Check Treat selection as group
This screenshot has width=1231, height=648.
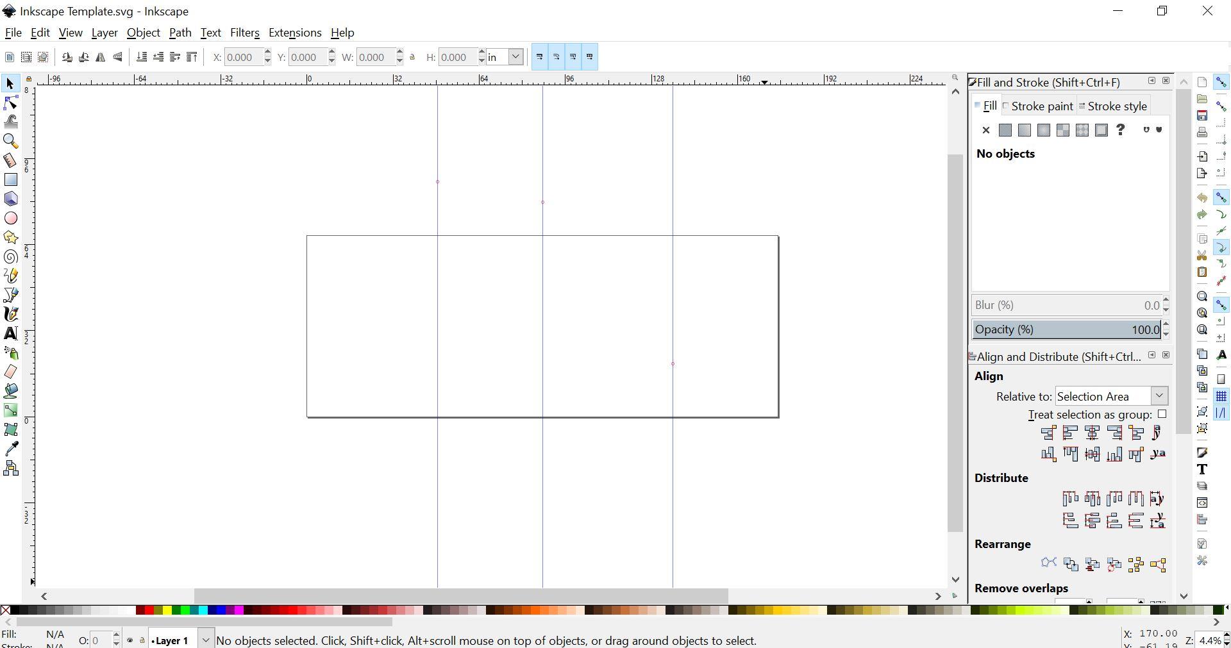pyautogui.click(x=1162, y=414)
